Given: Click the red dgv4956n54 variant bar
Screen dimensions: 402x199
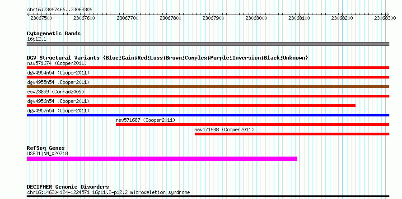Looking at the screenshot, I should click(191, 106).
